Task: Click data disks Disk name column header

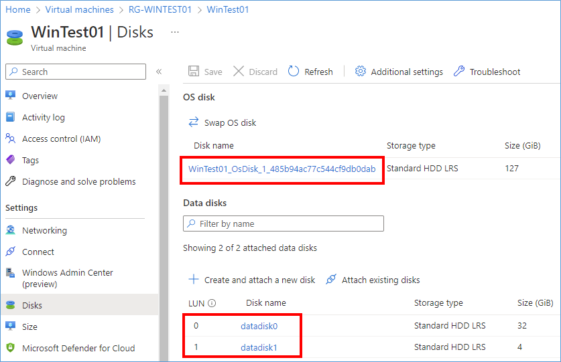Action: click(x=266, y=303)
